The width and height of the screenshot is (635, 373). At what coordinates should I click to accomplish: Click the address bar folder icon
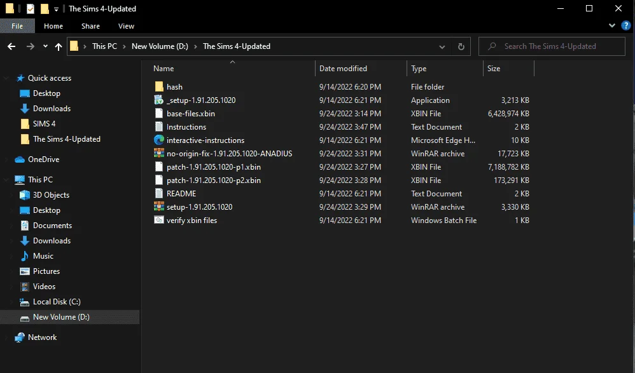[74, 46]
